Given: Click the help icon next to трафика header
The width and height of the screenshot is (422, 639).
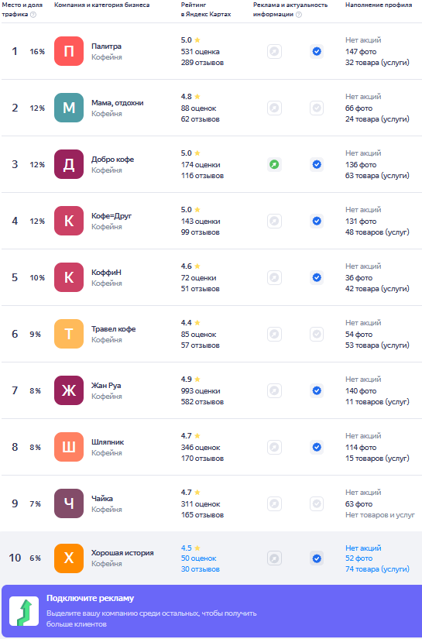Looking at the screenshot, I should pos(33,15).
